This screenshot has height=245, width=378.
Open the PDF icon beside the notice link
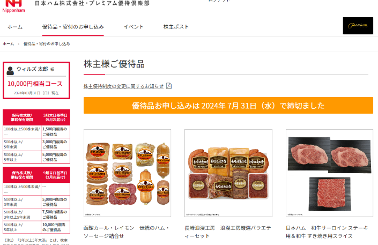(x=169, y=86)
